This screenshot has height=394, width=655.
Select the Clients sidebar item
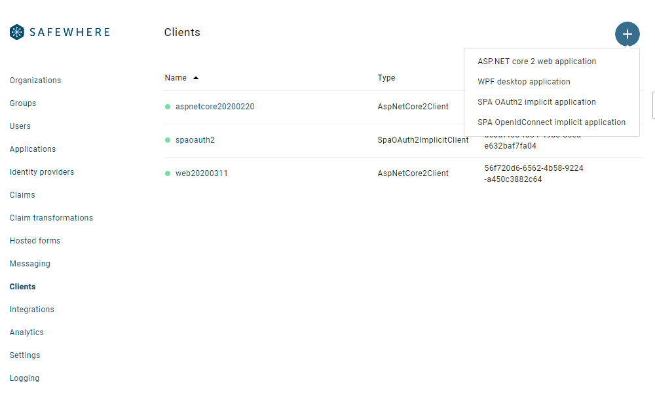click(22, 287)
